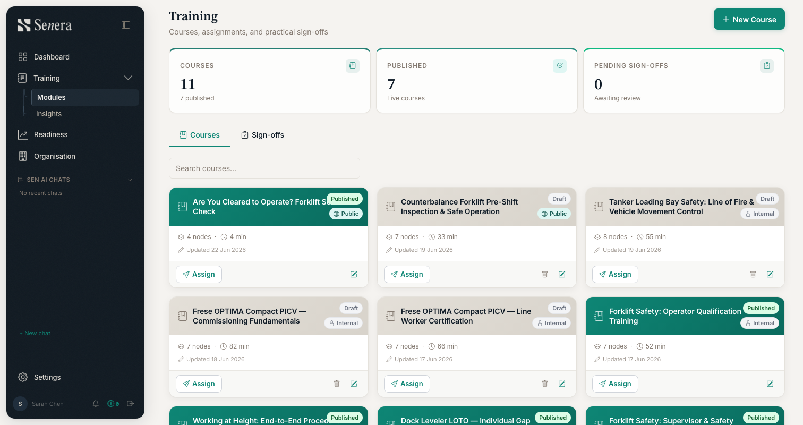Click the book icon on Tanker Loading Bay card

(599, 207)
